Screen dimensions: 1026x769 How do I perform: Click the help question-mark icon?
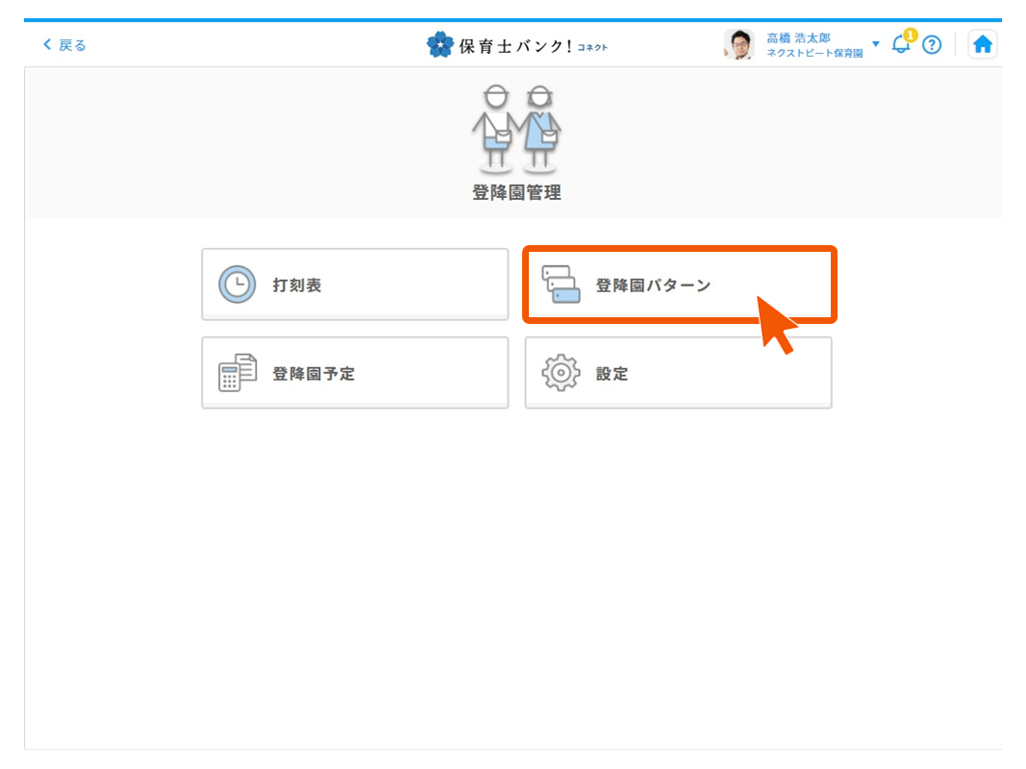(932, 44)
